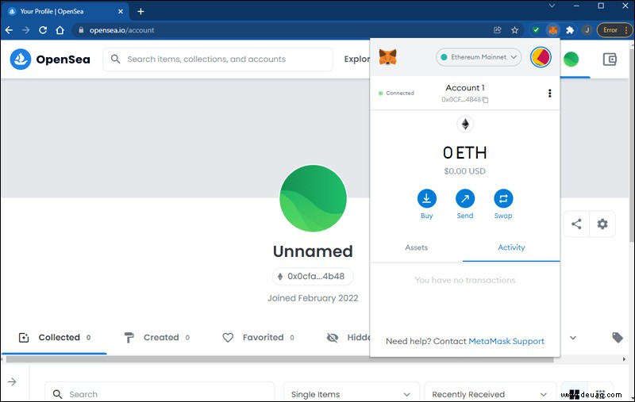Open Account 1 options three-dot menu

549,94
